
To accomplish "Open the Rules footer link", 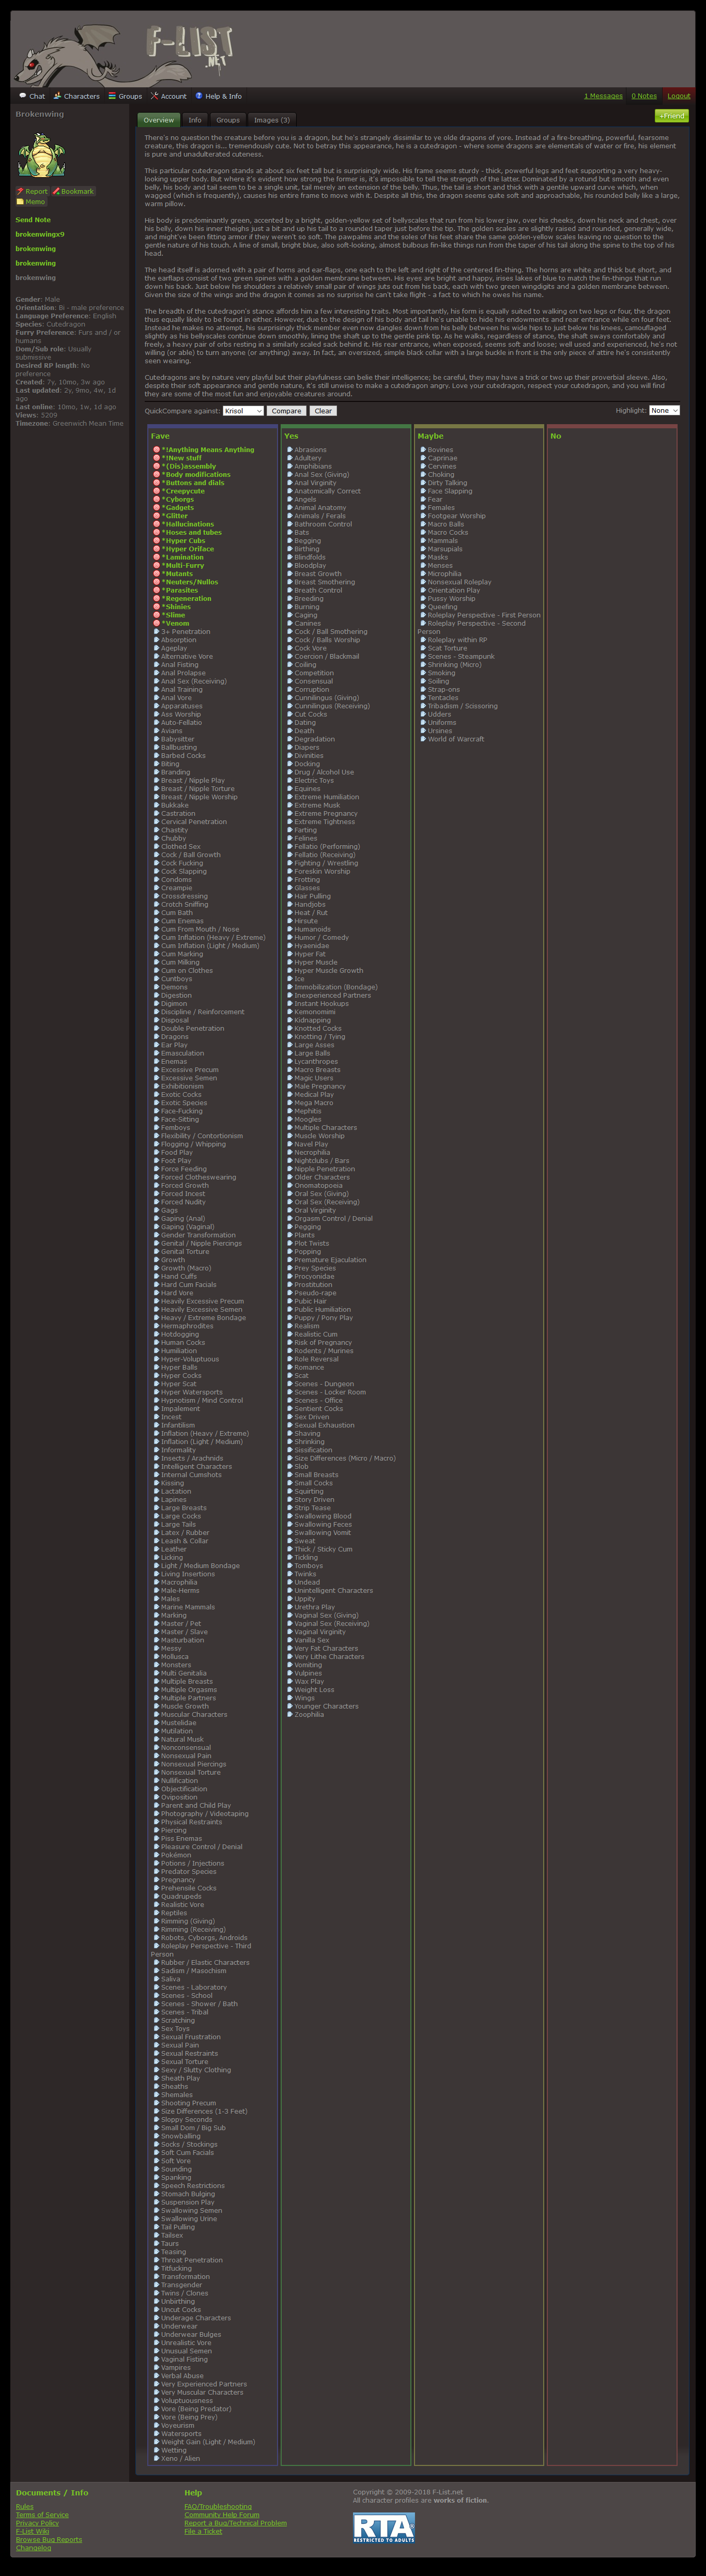I will pyautogui.click(x=25, y=2506).
